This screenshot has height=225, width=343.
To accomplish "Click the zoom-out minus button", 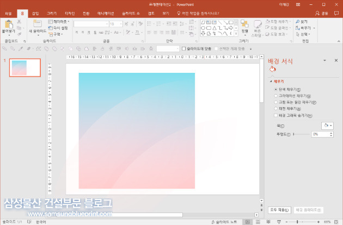I will pyautogui.click(x=286, y=222).
